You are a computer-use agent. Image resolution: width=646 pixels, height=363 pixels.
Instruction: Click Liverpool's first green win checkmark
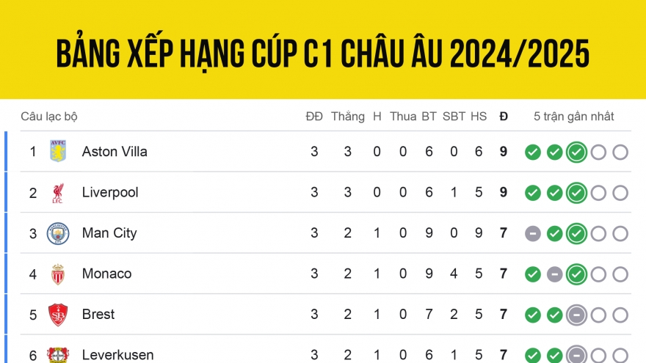click(x=533, y=193)
